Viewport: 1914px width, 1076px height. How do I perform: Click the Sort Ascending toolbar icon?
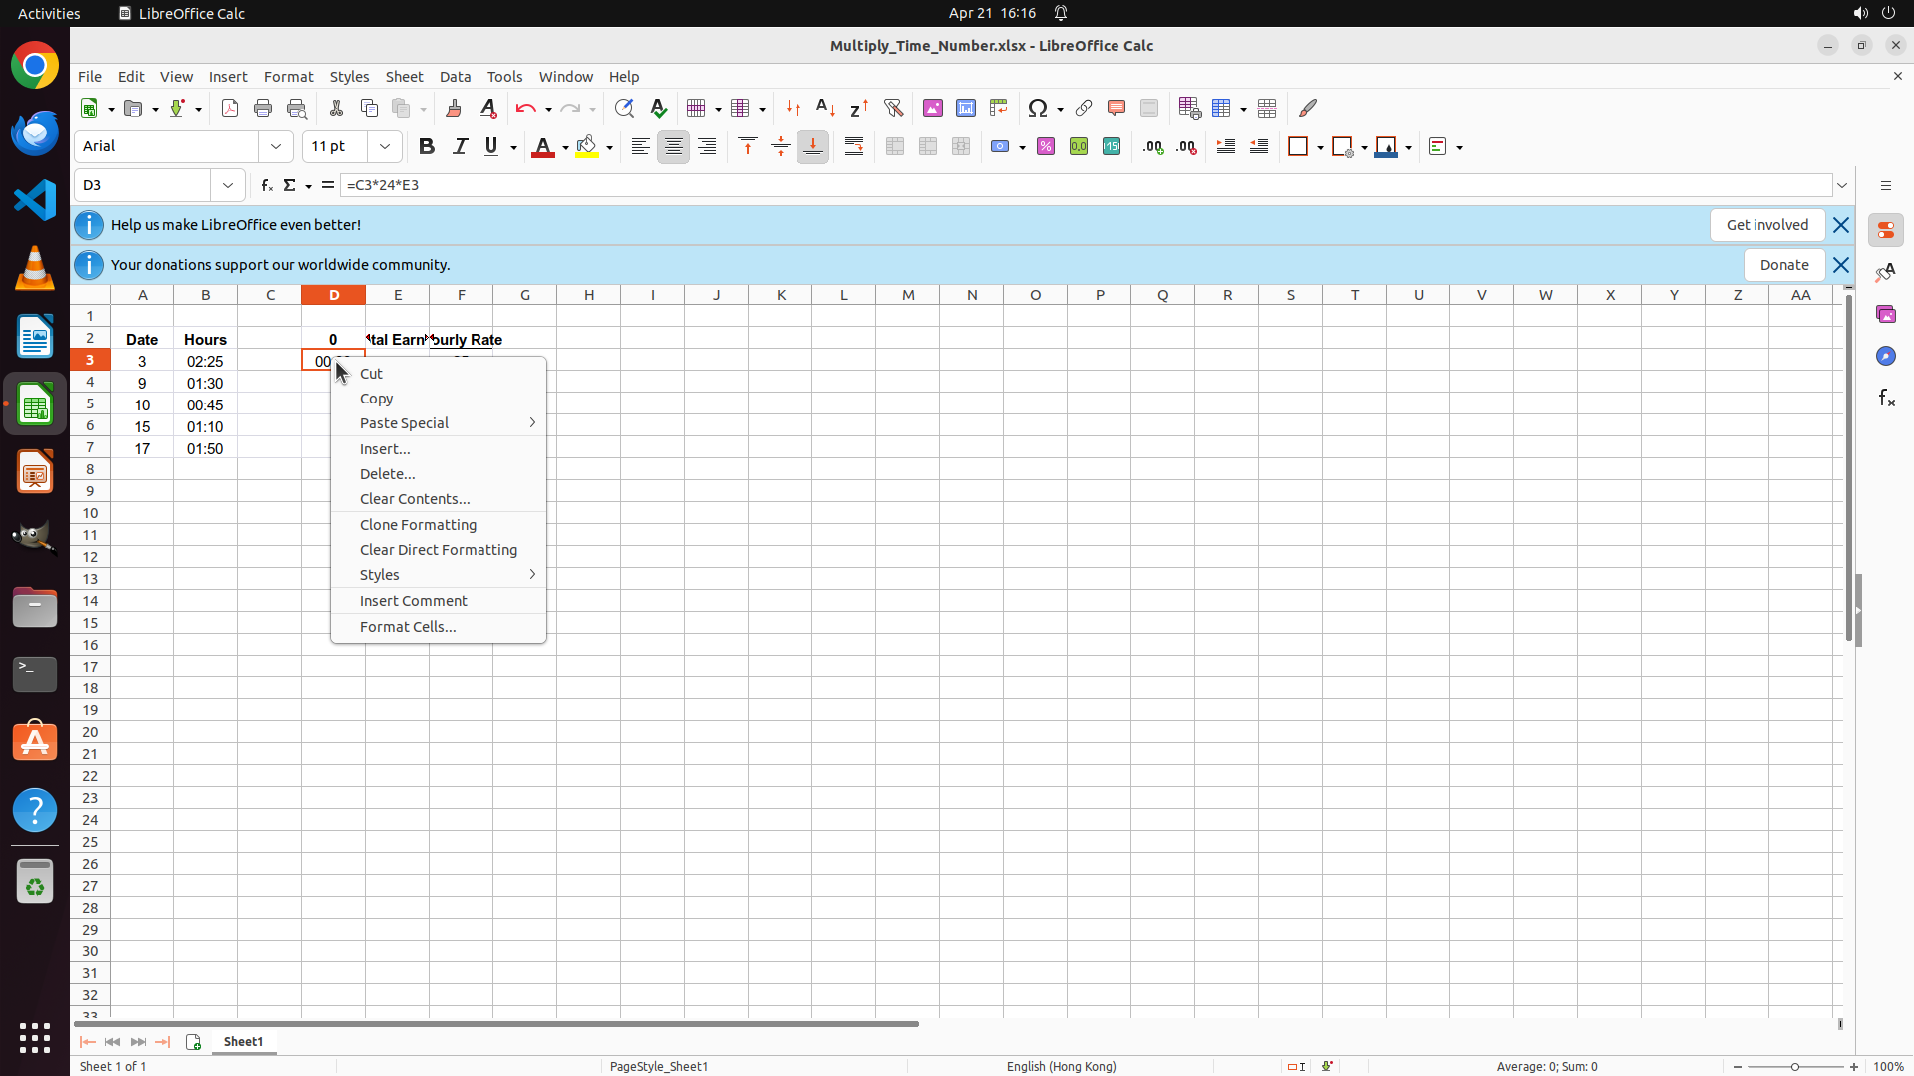[825, 108]
